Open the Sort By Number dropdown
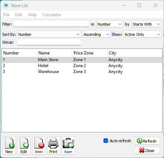Viewport: 164px width, 158px height. click(49, 34)
